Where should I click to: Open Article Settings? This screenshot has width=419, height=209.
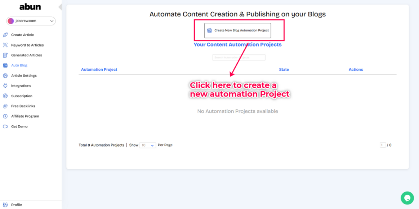coord(24,76)
